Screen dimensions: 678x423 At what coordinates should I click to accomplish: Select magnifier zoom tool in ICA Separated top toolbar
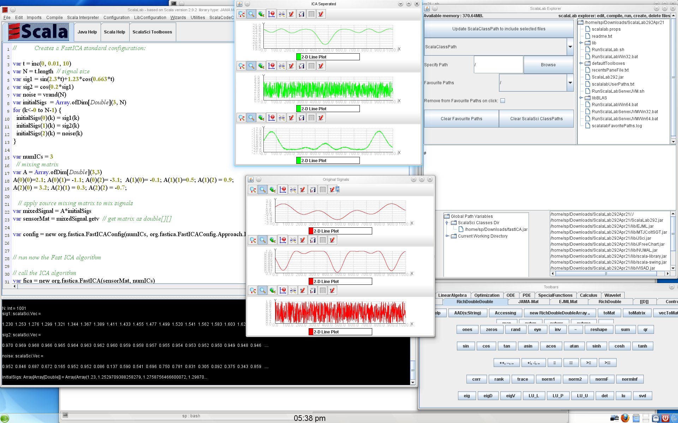click(x=251, y=14)
